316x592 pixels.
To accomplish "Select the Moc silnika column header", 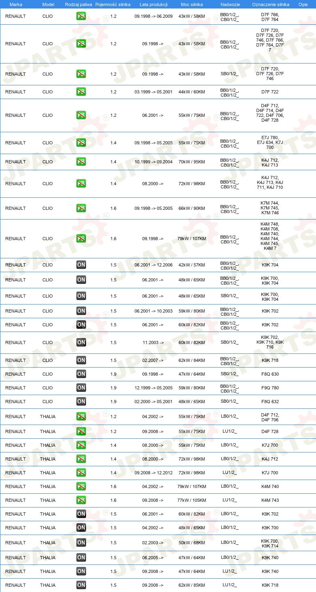I will coord(192,4).
